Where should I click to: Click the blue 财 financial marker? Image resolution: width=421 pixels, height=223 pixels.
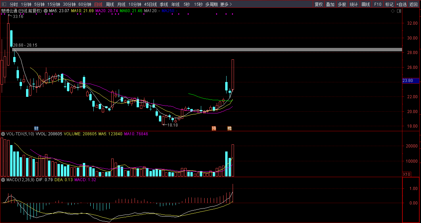click(37, 128)
